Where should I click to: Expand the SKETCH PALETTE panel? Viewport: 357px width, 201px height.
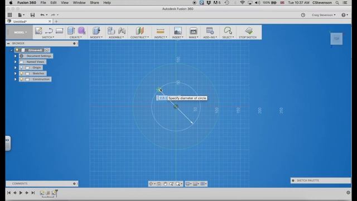[321, 180]
